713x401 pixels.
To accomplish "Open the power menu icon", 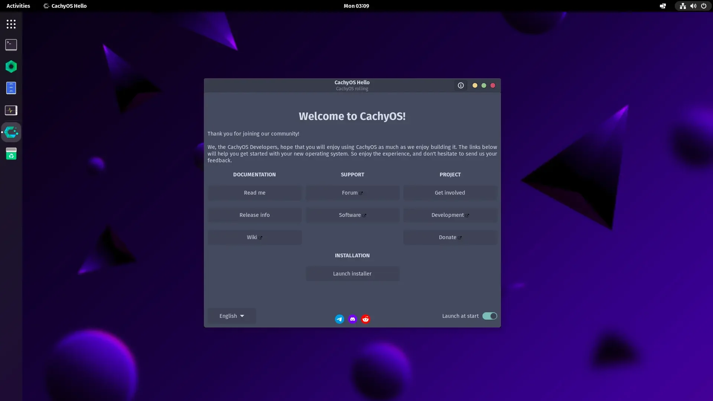I will click(703, 6).
